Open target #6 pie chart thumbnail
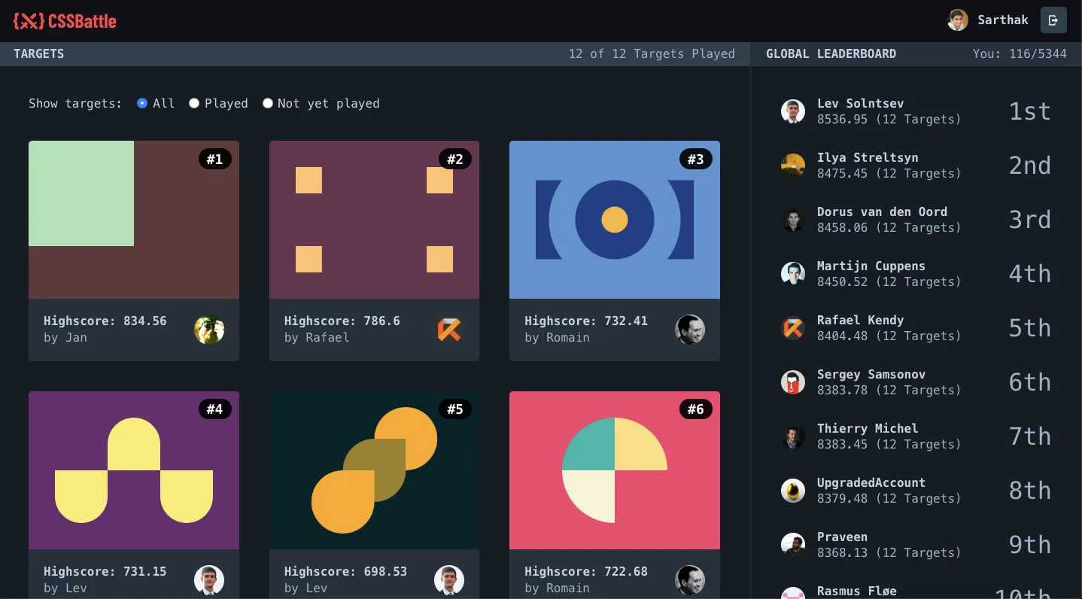Image resolution: width=1082 pixels, height=599 pixels. [614, 470]
